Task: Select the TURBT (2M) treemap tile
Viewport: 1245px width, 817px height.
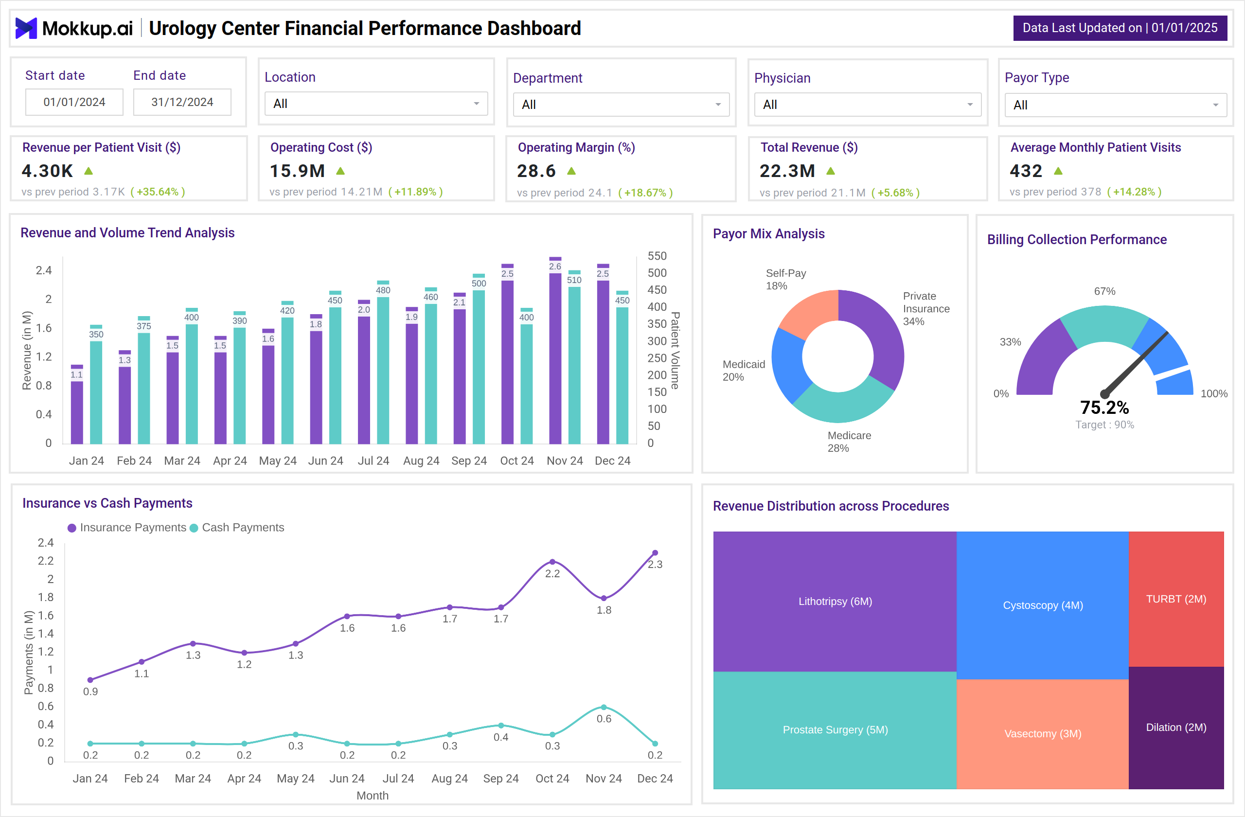Action: pos(1176,599)
